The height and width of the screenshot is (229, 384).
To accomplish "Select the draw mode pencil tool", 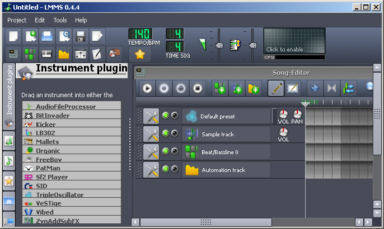I will pos(275,88).
